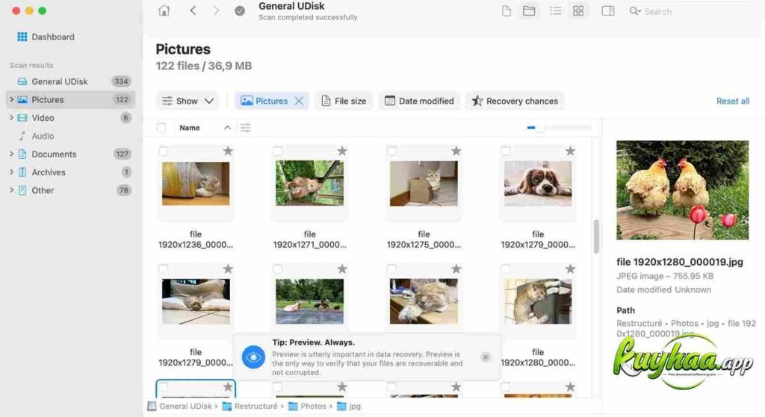Star the file 1920x1275_0000 item
The height and width of the screenshot is (417, 765).
(x=456, y=151)
